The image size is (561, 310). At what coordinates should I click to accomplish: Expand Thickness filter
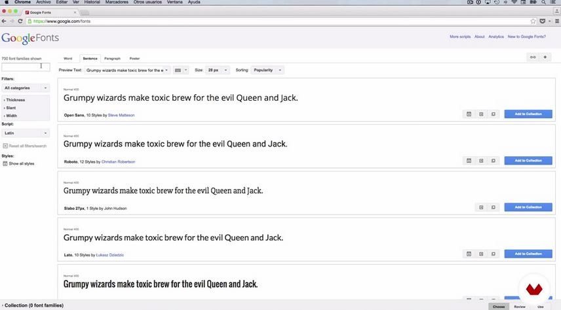click(14, 100)
